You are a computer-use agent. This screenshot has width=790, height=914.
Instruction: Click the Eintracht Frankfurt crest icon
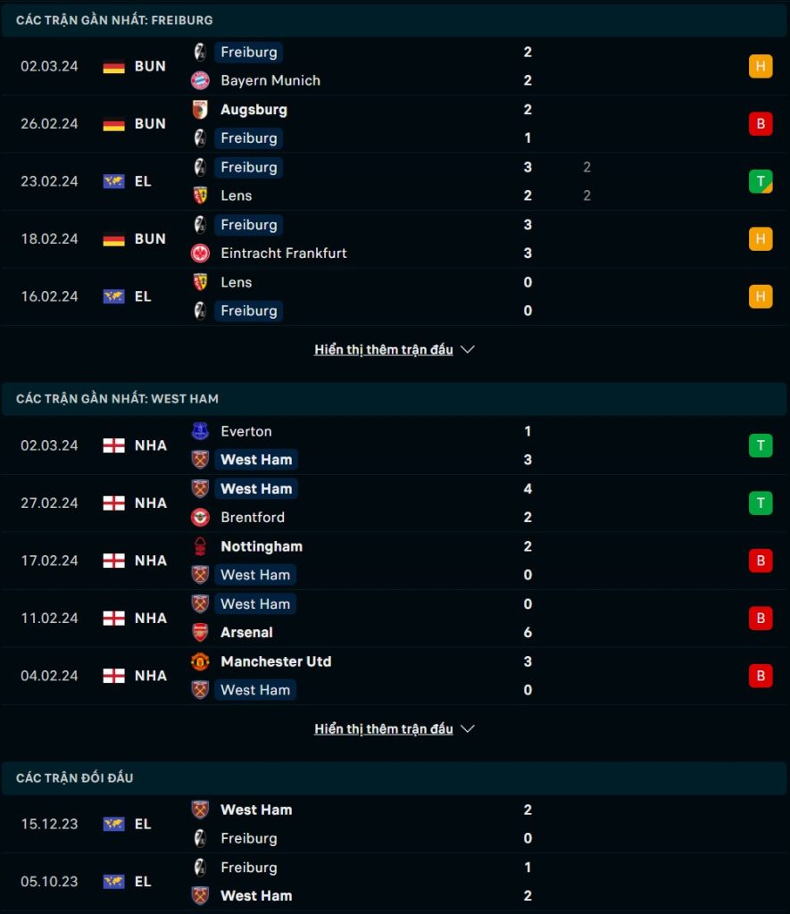tap(200, 253)
